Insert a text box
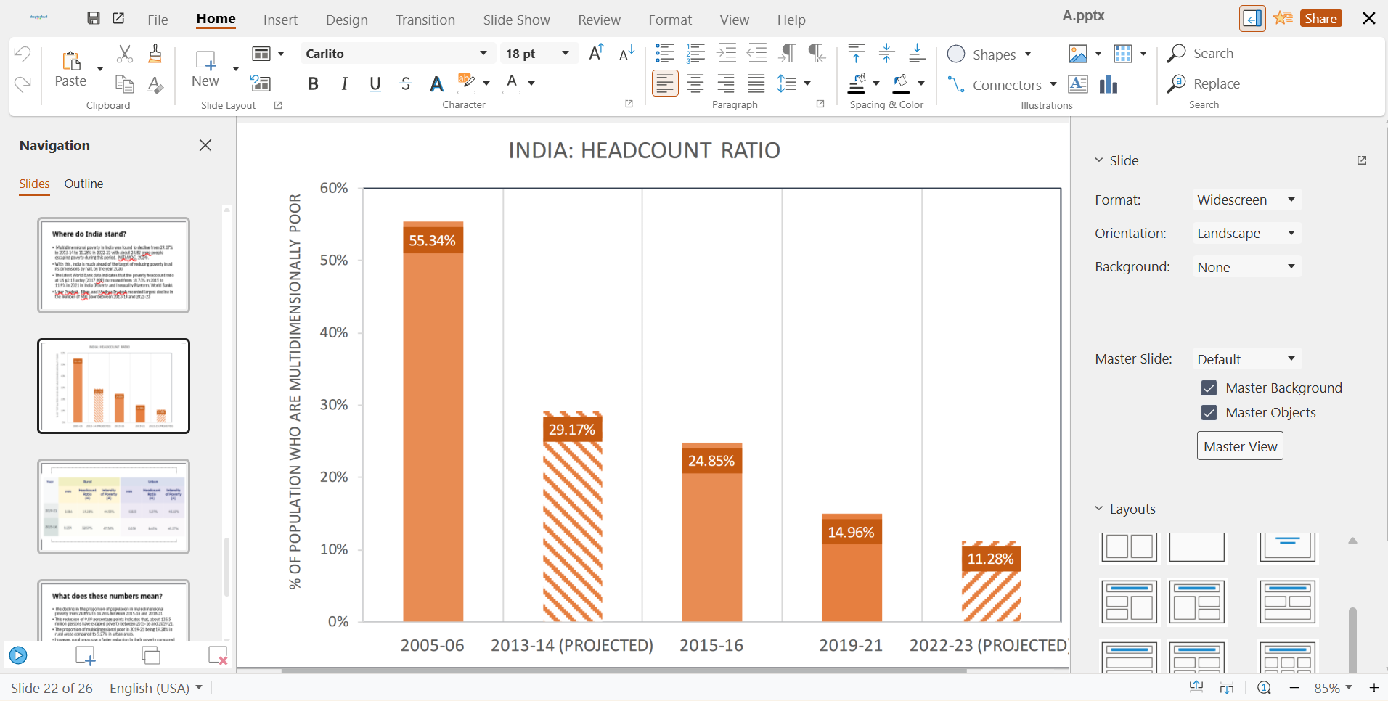1388x701 pixels. coord(1078,85)
